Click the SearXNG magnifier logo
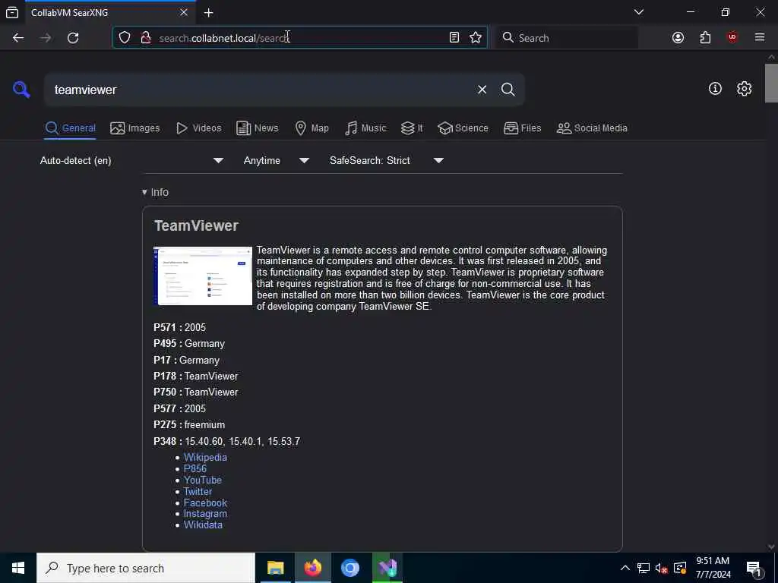The height and width of the screenshot is (583, 778). coord(21,90)
